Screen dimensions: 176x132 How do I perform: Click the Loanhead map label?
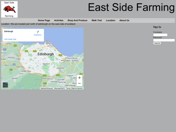tap(53, 81)
